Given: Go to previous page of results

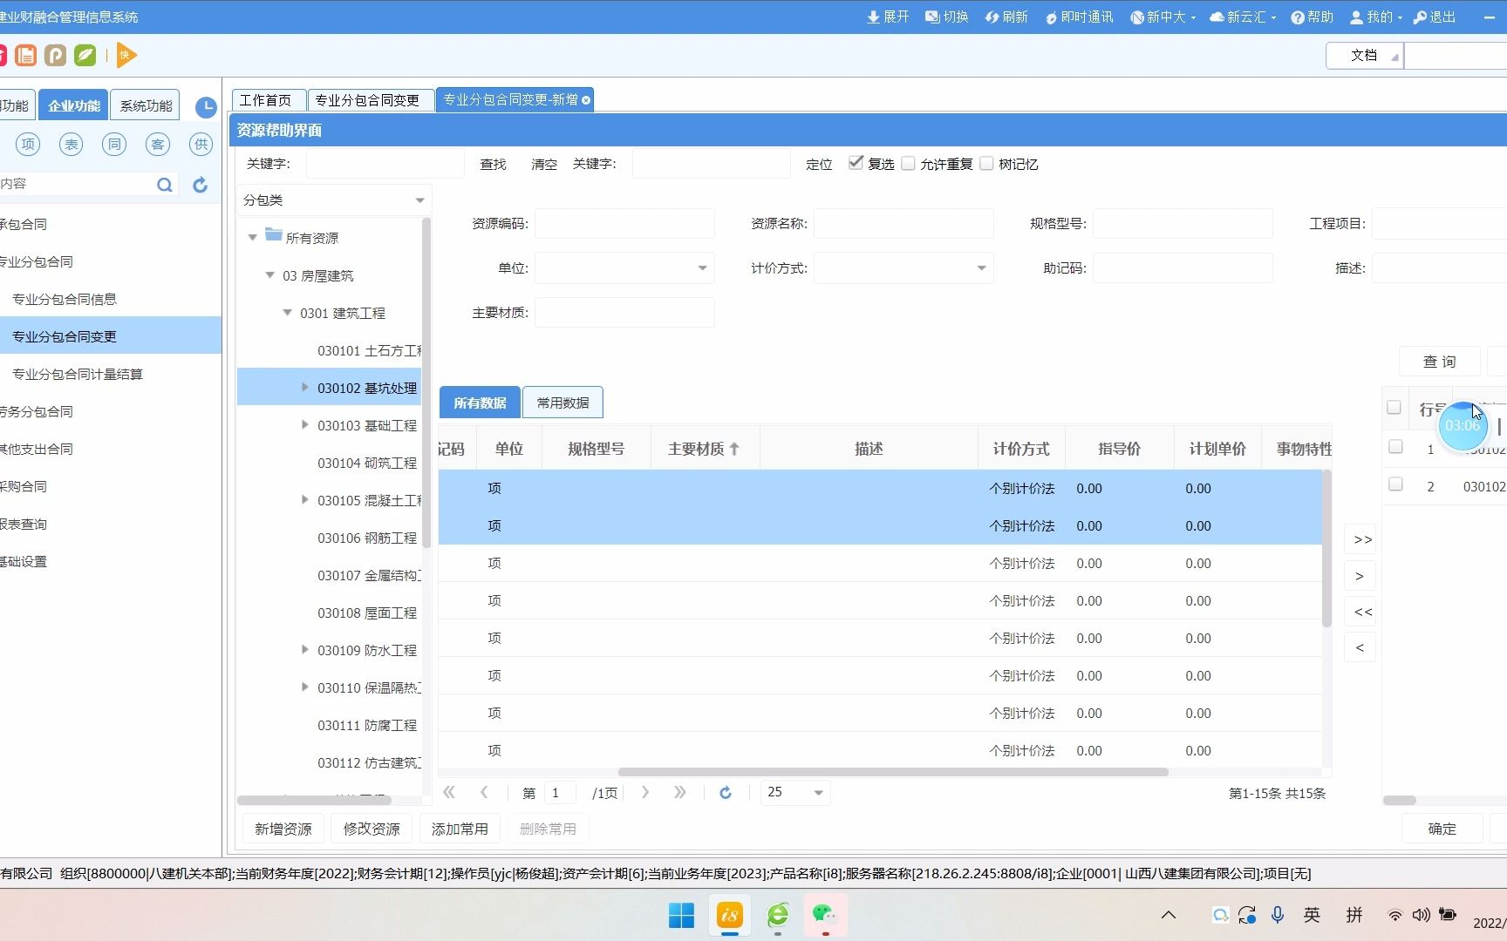Looking at the screenshot, I should 484,792.
